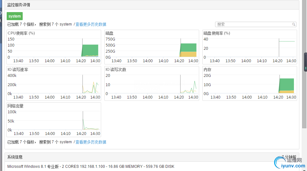Viewport: 307px width, 171px height.
Task: Click the 100k axis label in 网络流量 chart
Action: 12,112
